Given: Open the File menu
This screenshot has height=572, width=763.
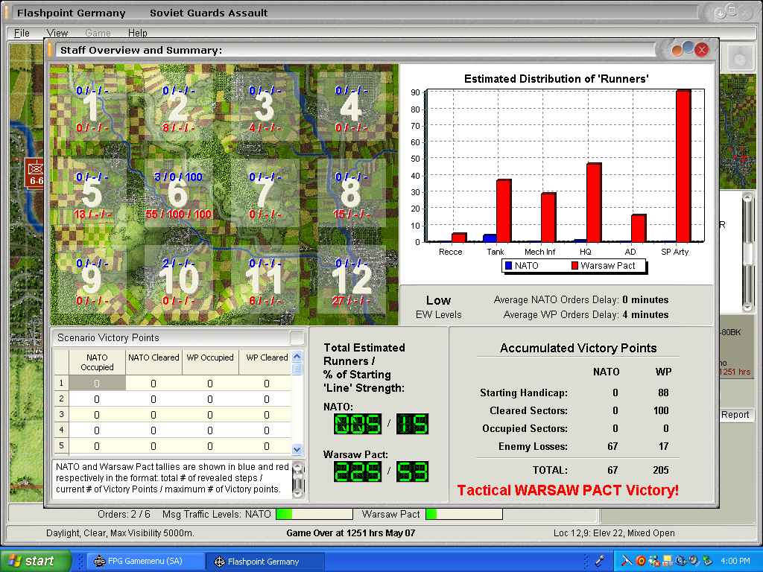Looking at the screenshot, I should [x=22, y=33].
